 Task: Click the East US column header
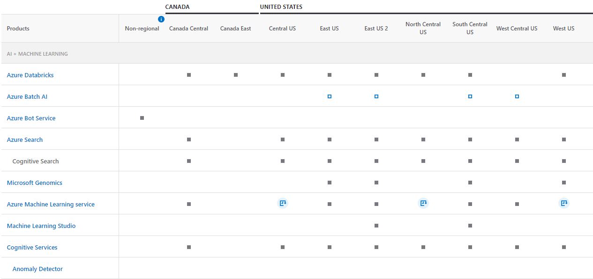click(329, 29)
